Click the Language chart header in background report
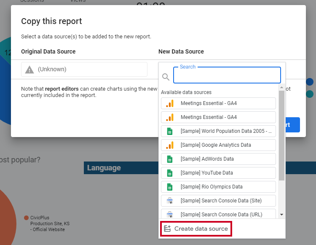Screen dimensions: 316x245 coord(121,168)
